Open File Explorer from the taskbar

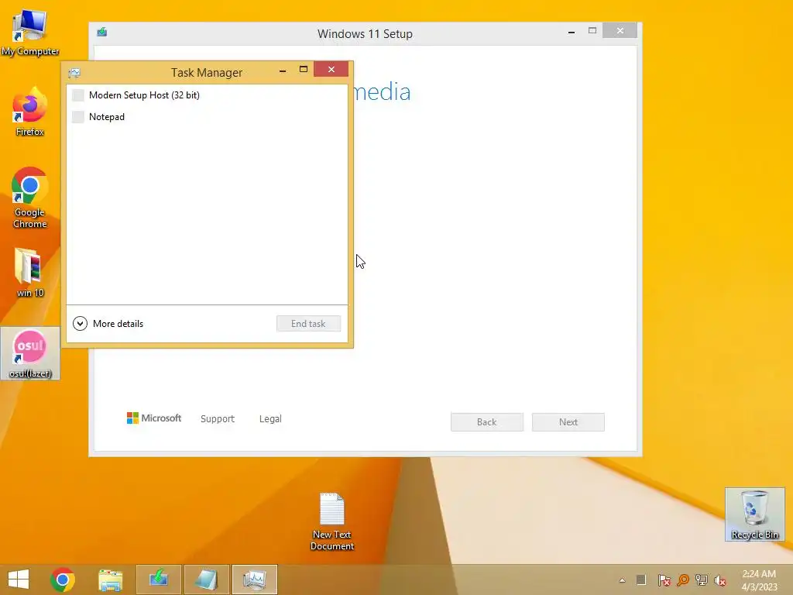tap(110, 580)
